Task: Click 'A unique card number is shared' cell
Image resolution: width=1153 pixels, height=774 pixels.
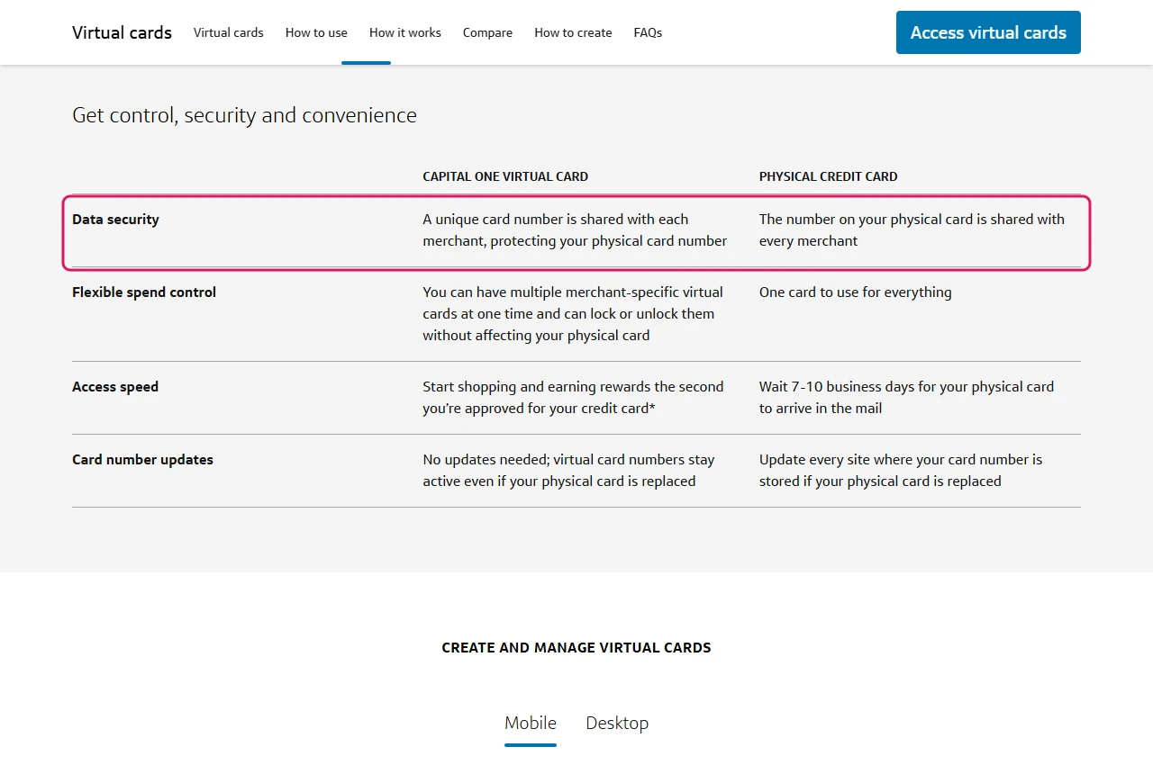Action: coord(575,230)
